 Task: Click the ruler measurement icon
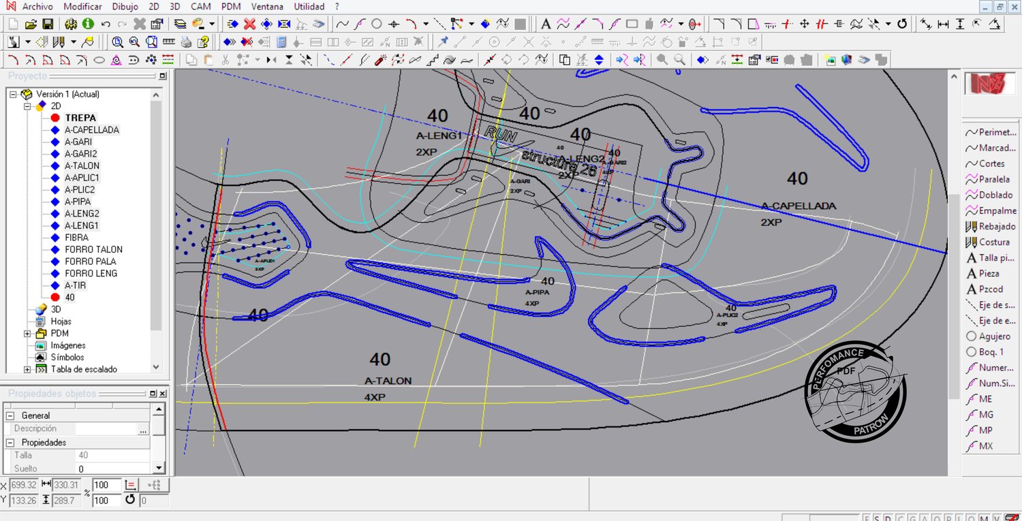(168, 42)
